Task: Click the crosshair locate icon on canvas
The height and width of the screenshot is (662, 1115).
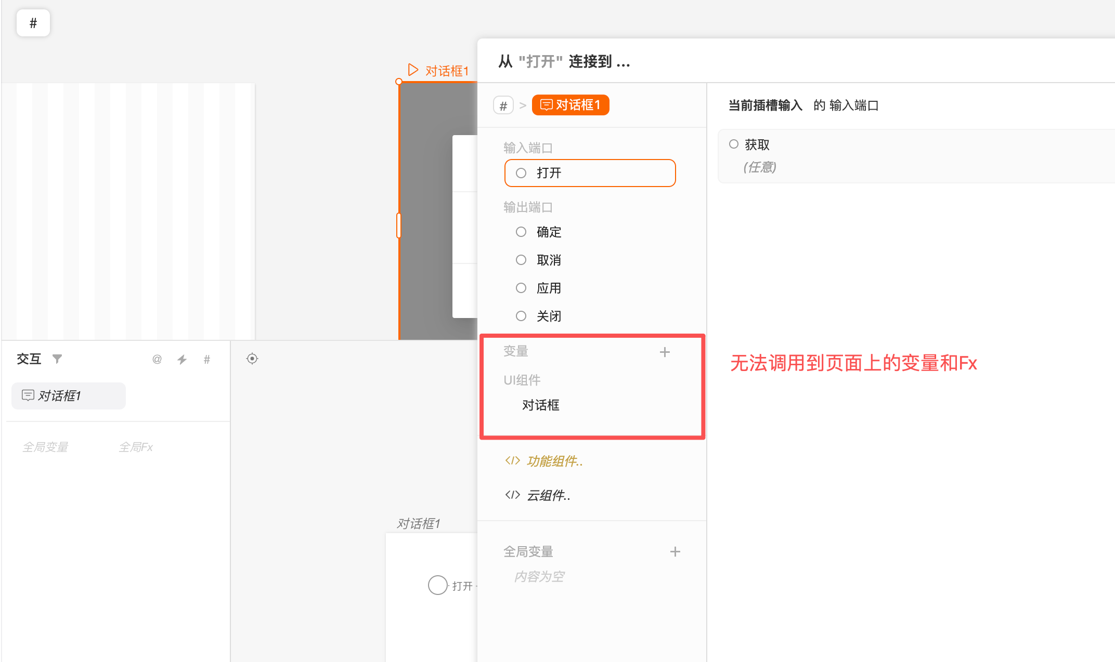Action: click(252, 359)
